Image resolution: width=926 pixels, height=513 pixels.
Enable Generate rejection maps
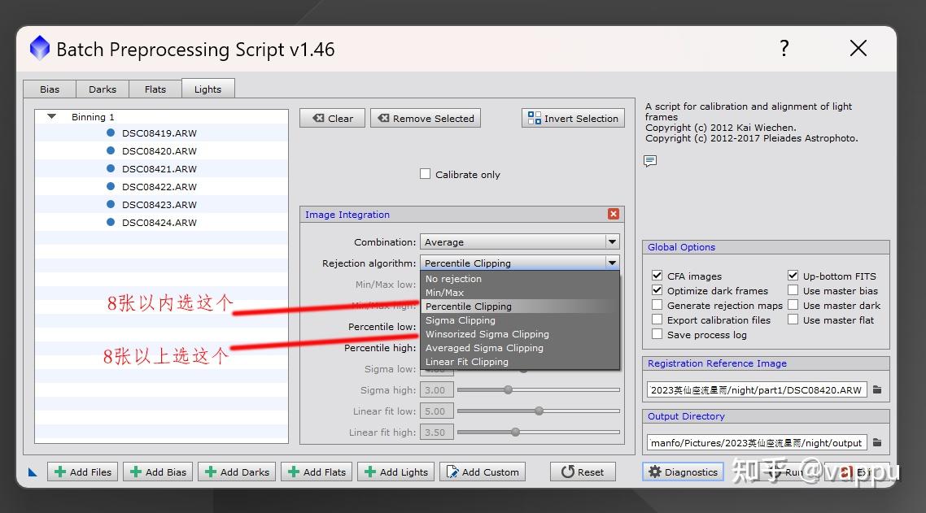point(657,305)
